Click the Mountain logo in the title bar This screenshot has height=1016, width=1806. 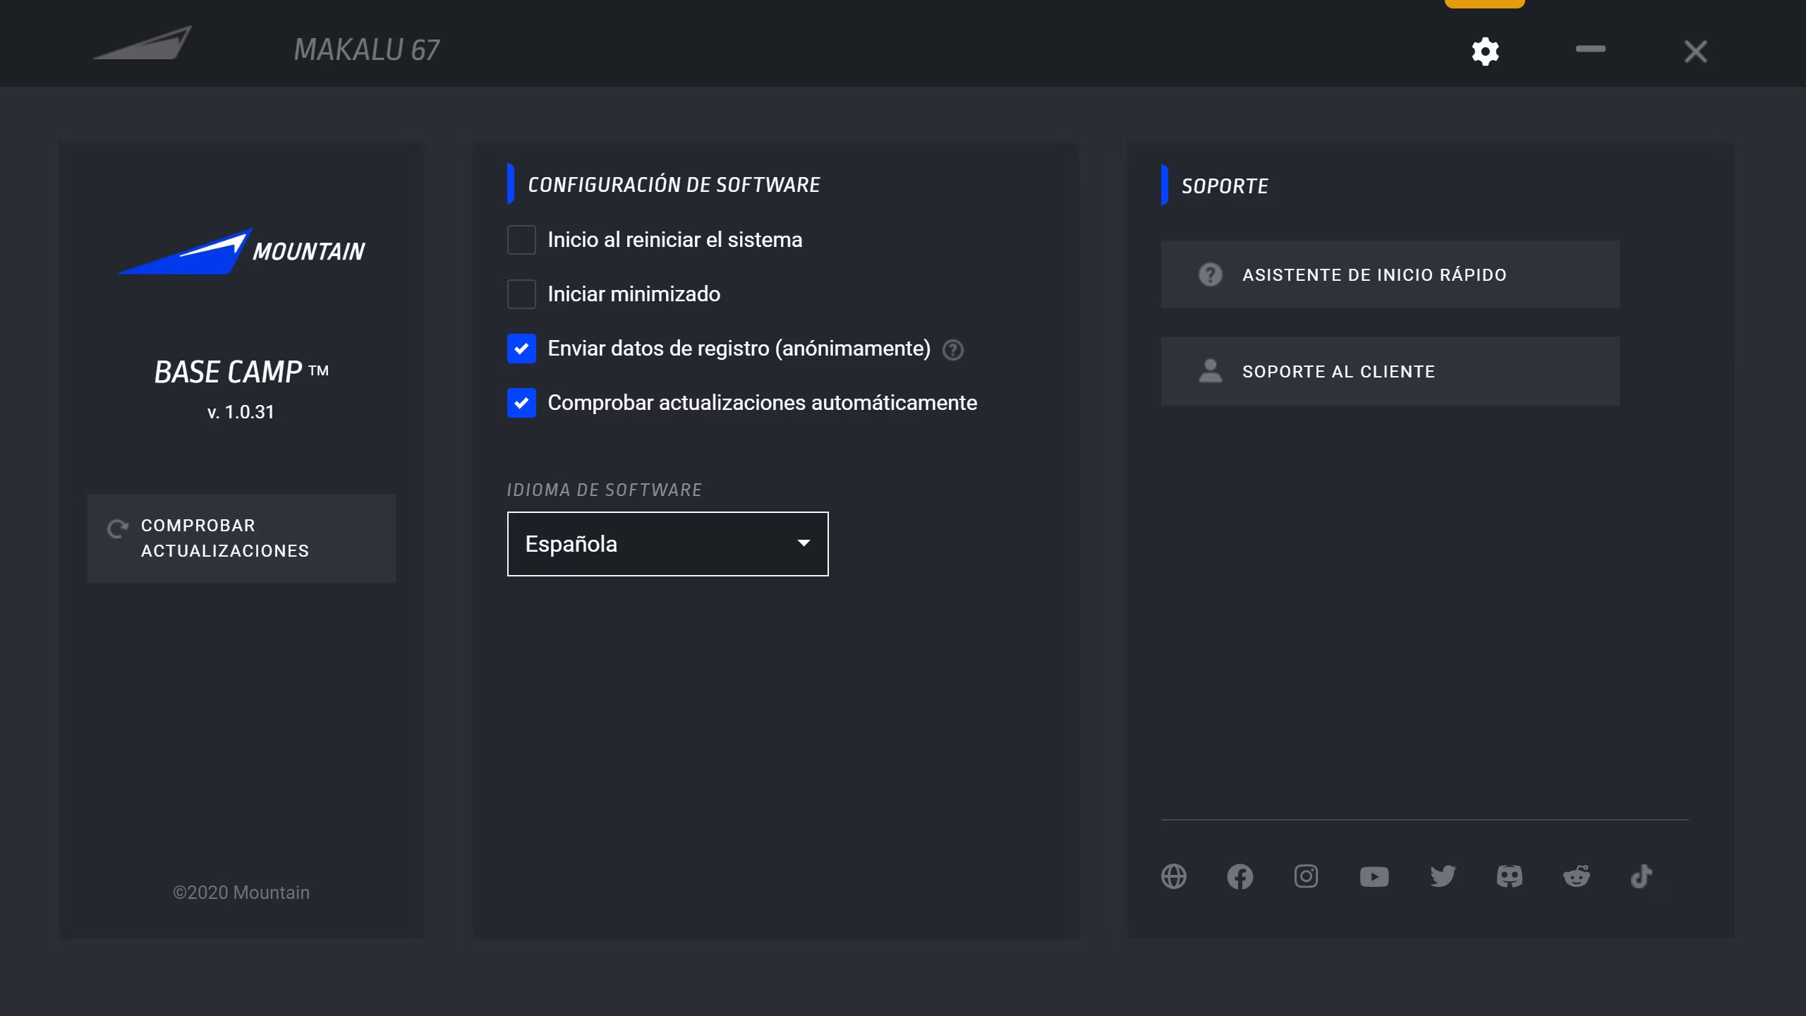(x=143, y=43)
